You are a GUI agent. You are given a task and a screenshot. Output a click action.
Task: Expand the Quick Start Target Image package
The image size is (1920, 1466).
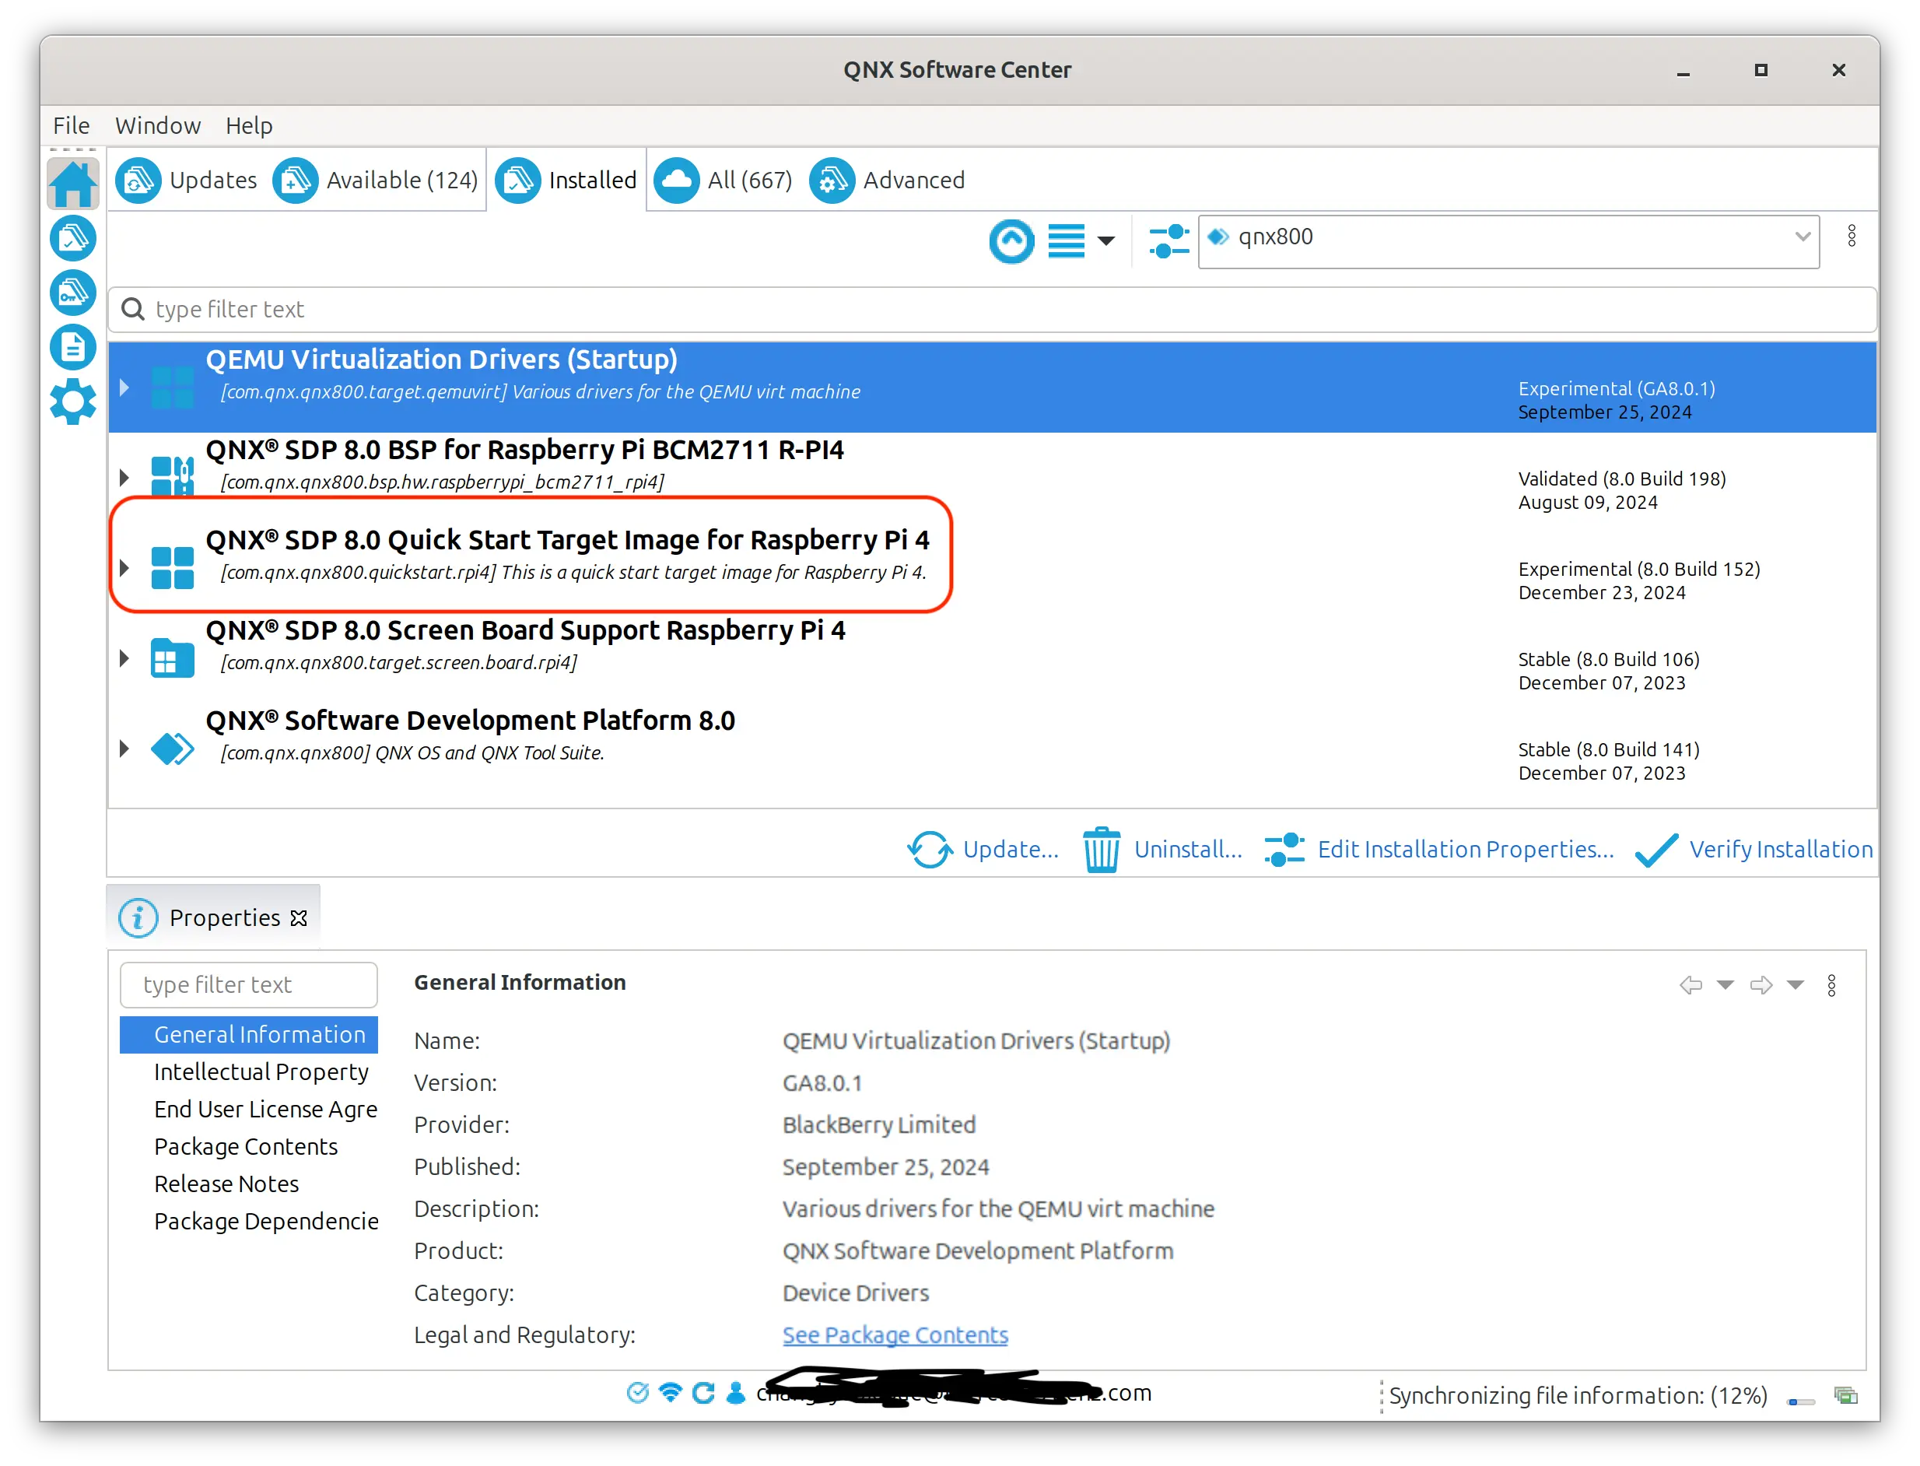124,568
